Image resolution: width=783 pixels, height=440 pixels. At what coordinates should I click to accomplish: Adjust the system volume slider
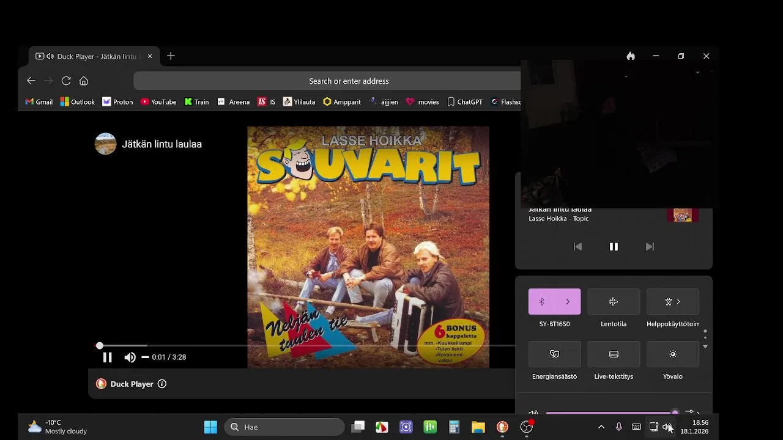612,413
